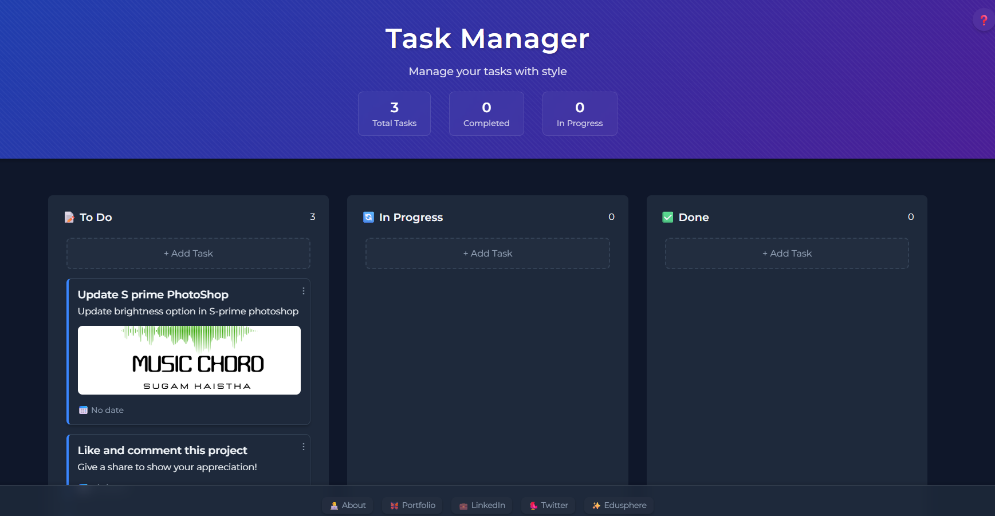Screen dimensions: 995x516
Task: Click the To Do notepad icon
Action: tap(69, 217)
